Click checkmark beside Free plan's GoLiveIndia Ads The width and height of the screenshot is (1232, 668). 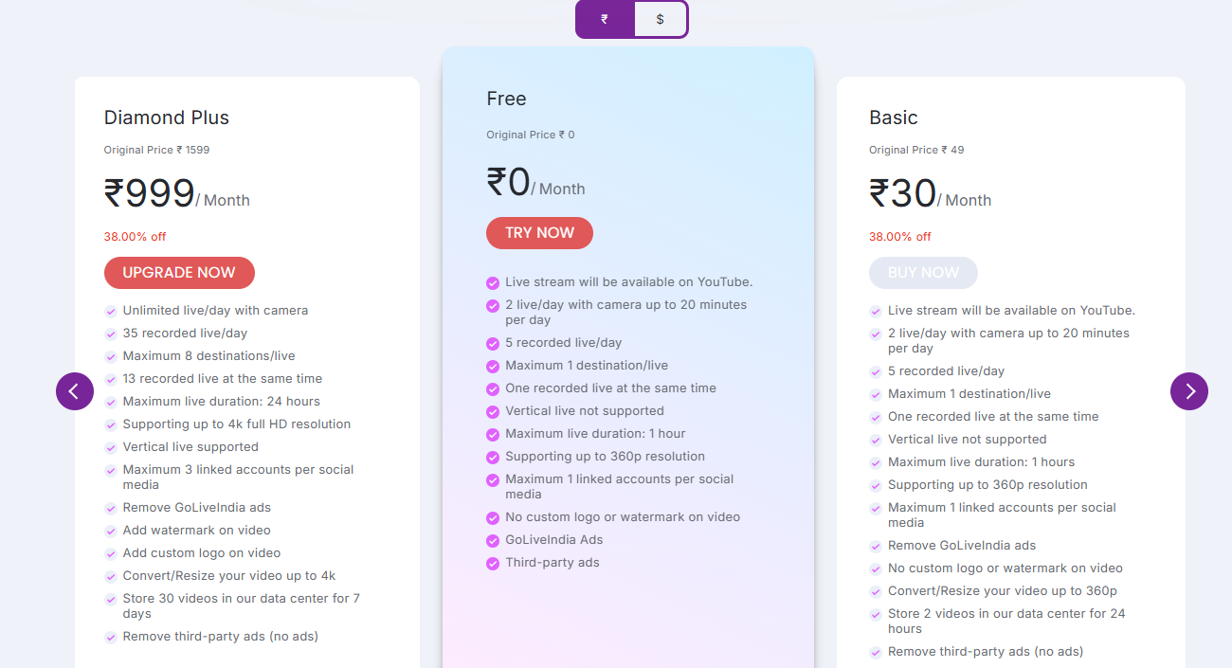[493, 541]
